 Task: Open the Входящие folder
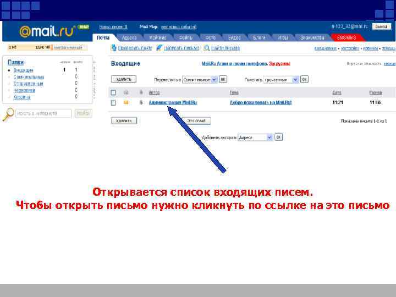pyautogui.click(x=23, y=70)
